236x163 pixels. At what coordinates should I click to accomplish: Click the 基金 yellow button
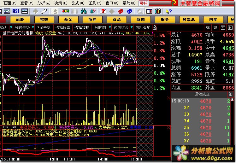68,20
